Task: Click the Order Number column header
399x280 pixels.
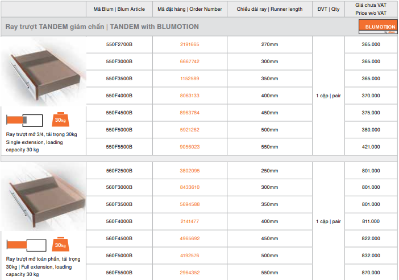Action: 190,9
